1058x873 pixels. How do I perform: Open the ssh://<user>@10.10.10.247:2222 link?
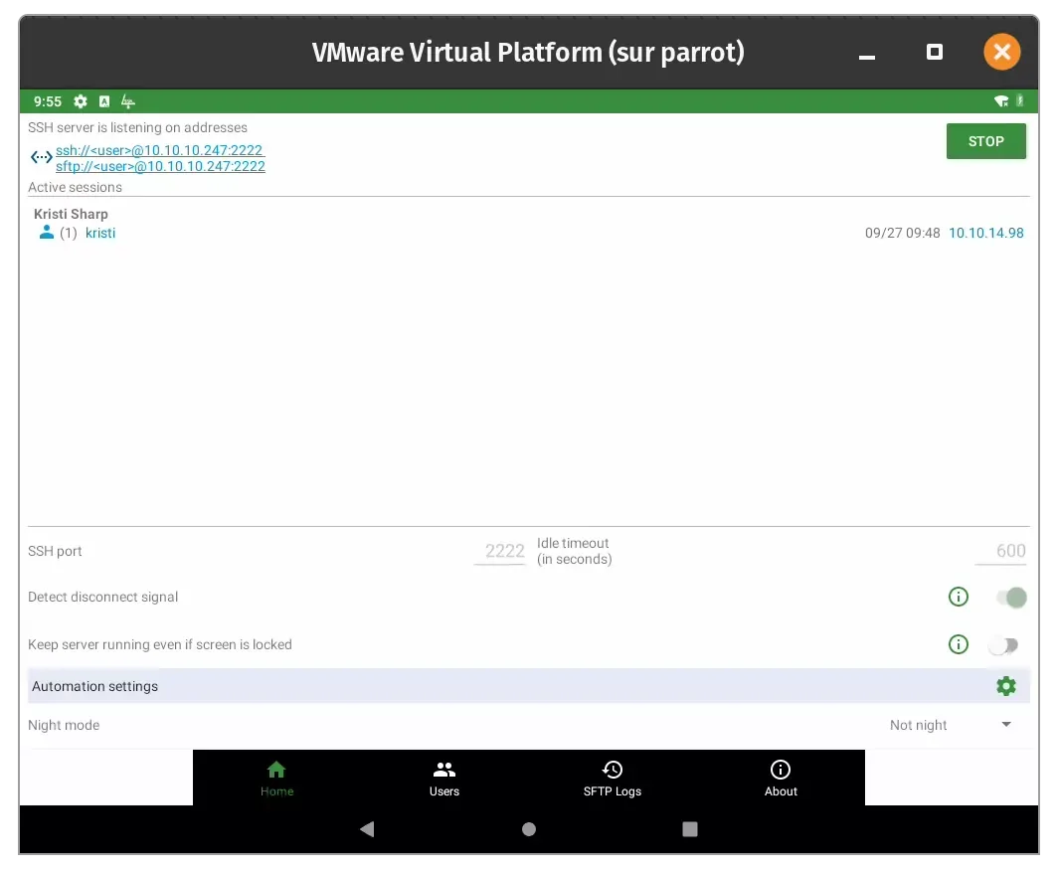pos(160,150)
